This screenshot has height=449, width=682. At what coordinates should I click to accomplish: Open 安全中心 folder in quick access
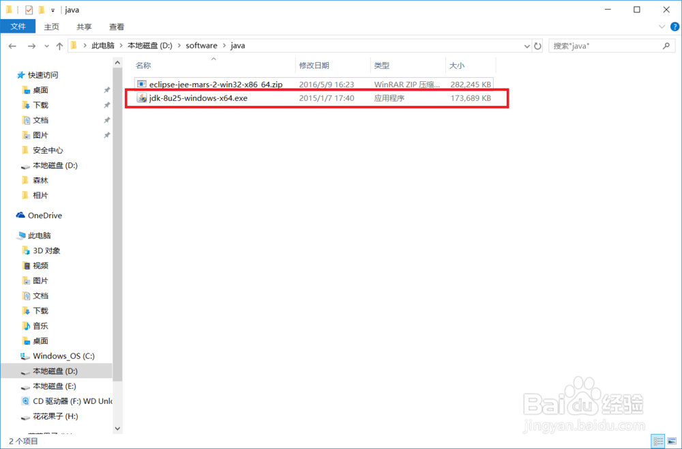(48, 151)
